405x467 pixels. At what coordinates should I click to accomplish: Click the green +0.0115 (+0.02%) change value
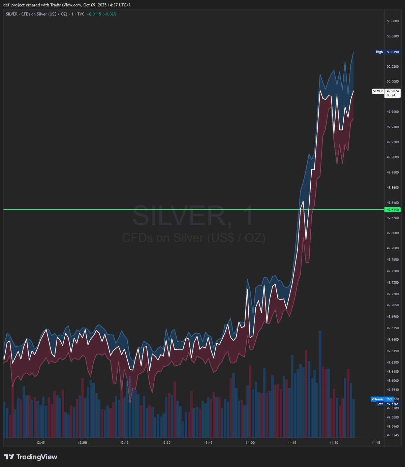102,14
